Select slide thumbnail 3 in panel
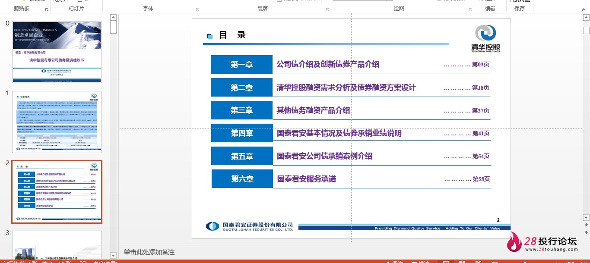The width and height of the screenshot is (590, 263). coord(57,244)
